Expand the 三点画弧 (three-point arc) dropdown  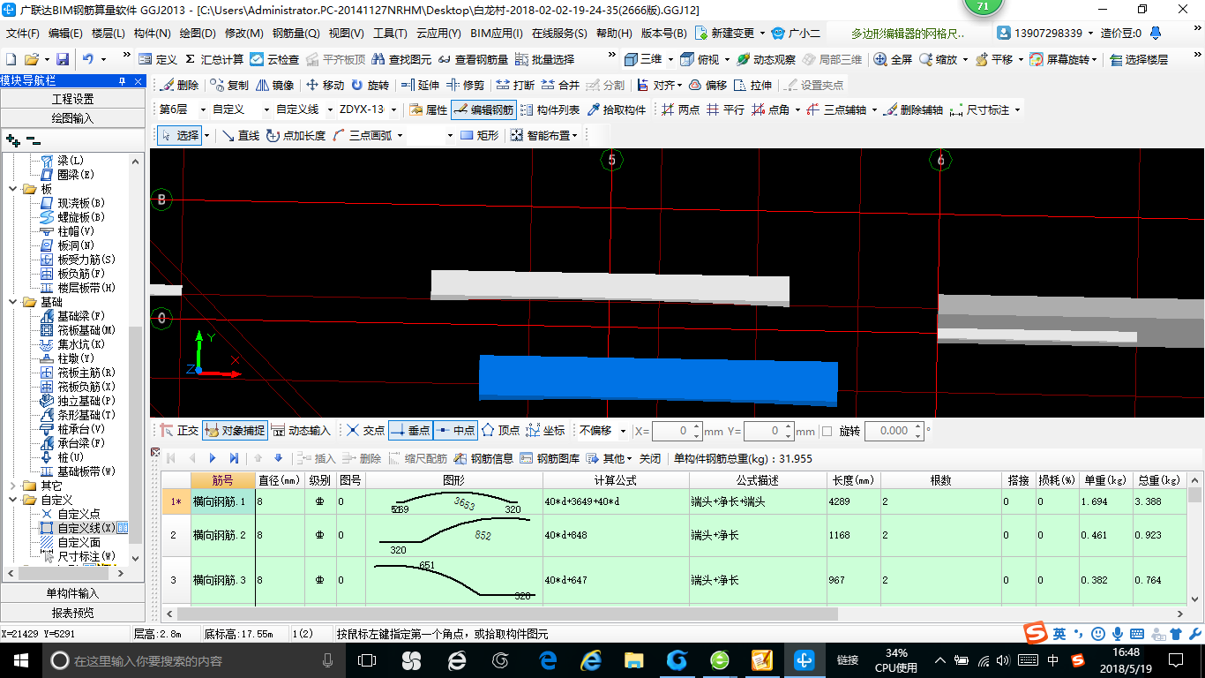click(400, 136)
